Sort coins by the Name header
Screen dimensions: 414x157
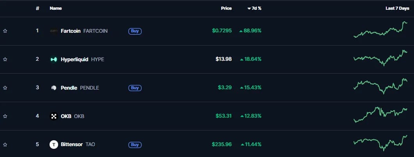(56, 9)
